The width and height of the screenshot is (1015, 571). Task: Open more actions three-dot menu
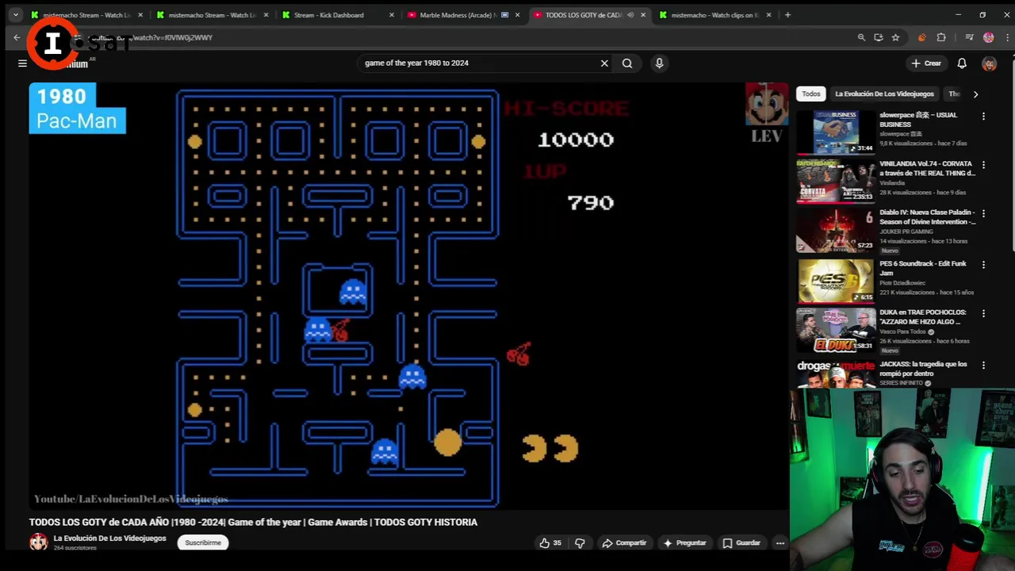[780, 543]
